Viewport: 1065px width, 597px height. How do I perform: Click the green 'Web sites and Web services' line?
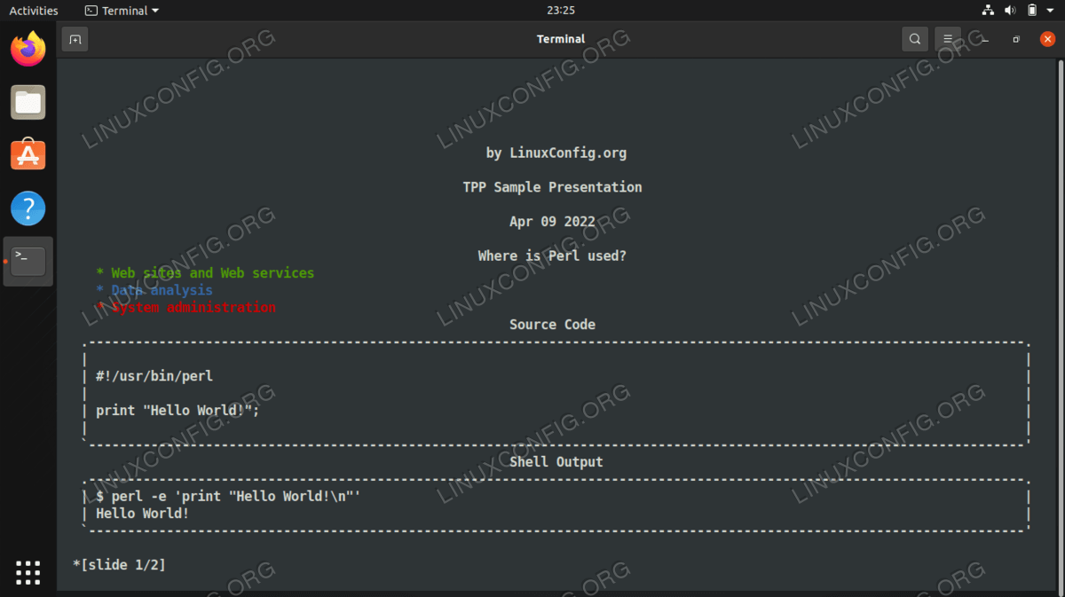point(205,273)
